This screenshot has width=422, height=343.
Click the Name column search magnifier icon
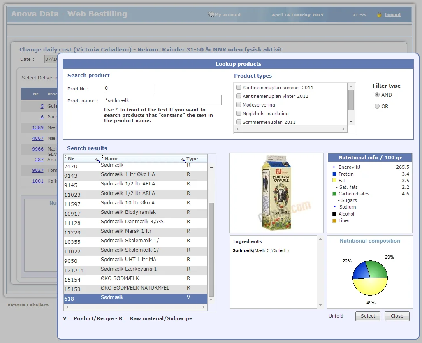[183, 160]
